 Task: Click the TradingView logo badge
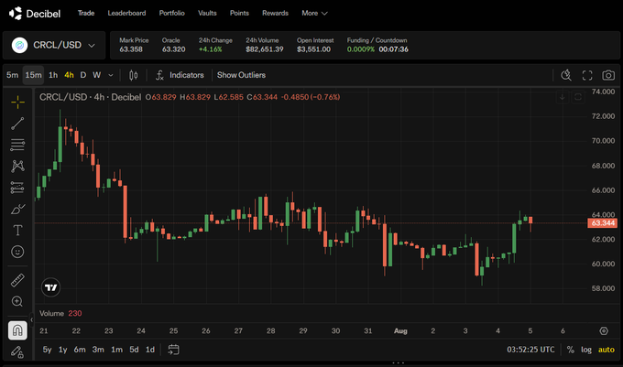pyautogui.click(x=51, y=287)
